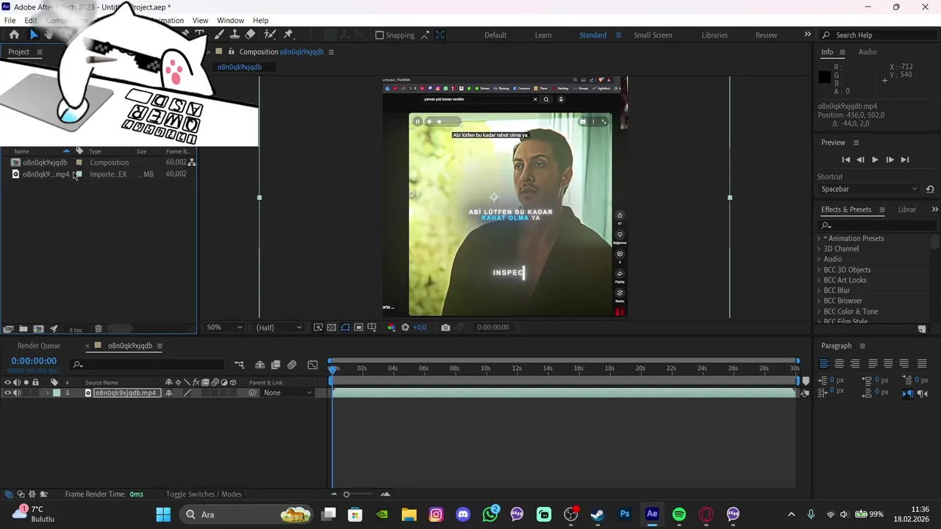Switch to the Libraries workspace

715,35
